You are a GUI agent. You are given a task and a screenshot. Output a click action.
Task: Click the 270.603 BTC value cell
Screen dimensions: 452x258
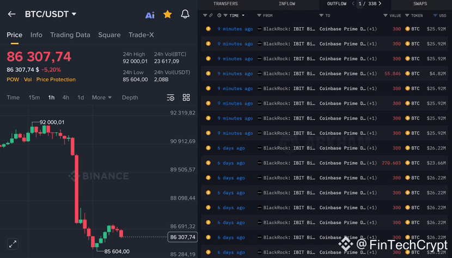coord(391,163)
